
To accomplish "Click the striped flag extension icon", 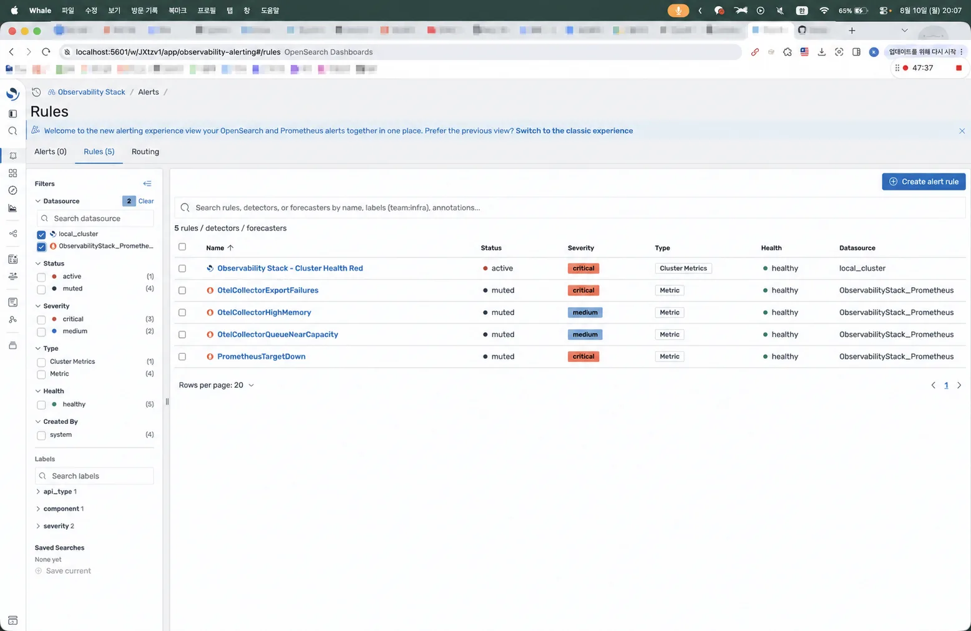I will (x=804, y=52).
